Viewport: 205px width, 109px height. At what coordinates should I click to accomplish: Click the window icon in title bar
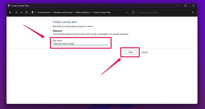coord(9,5)
